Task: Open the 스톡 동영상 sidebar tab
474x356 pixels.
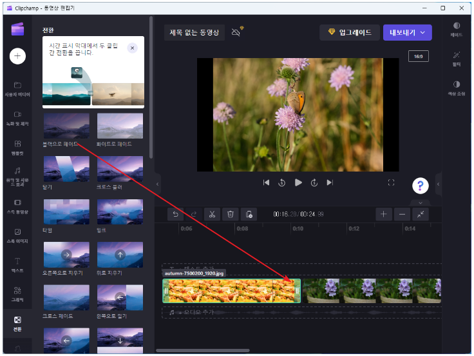Action: tap(17, 206)
